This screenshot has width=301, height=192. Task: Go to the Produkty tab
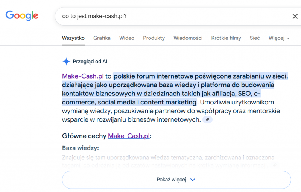pos(154,38)
